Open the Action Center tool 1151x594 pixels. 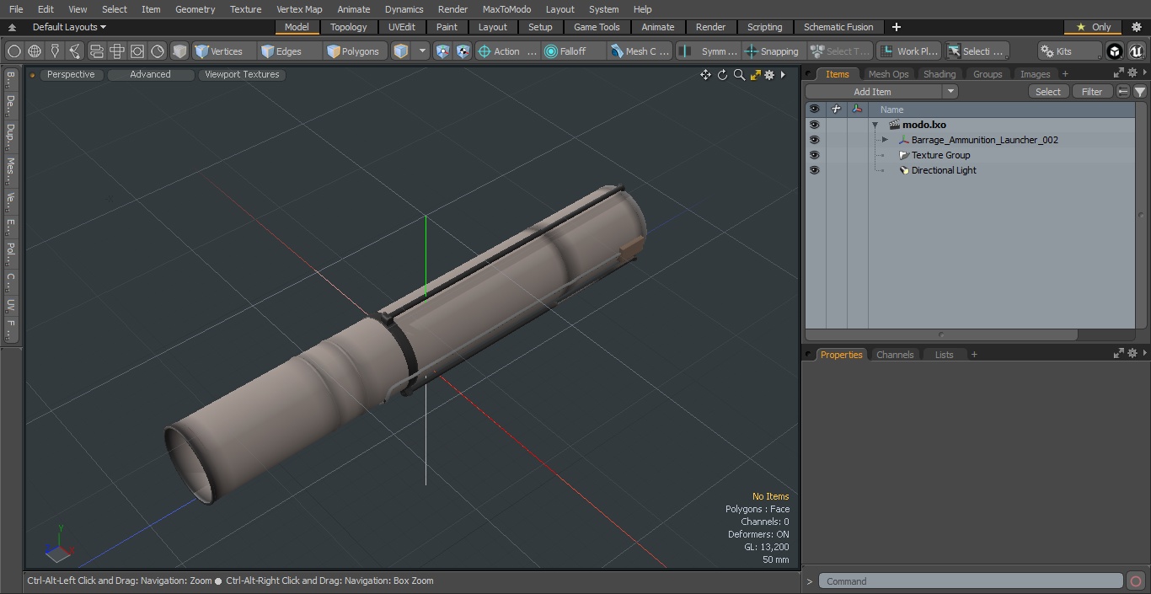tap(507, 51)
